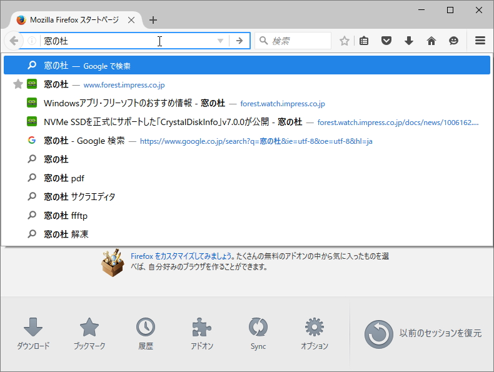Click the search magnifier icon in search box
Screen dimensions: 494x372
(263, 41)
